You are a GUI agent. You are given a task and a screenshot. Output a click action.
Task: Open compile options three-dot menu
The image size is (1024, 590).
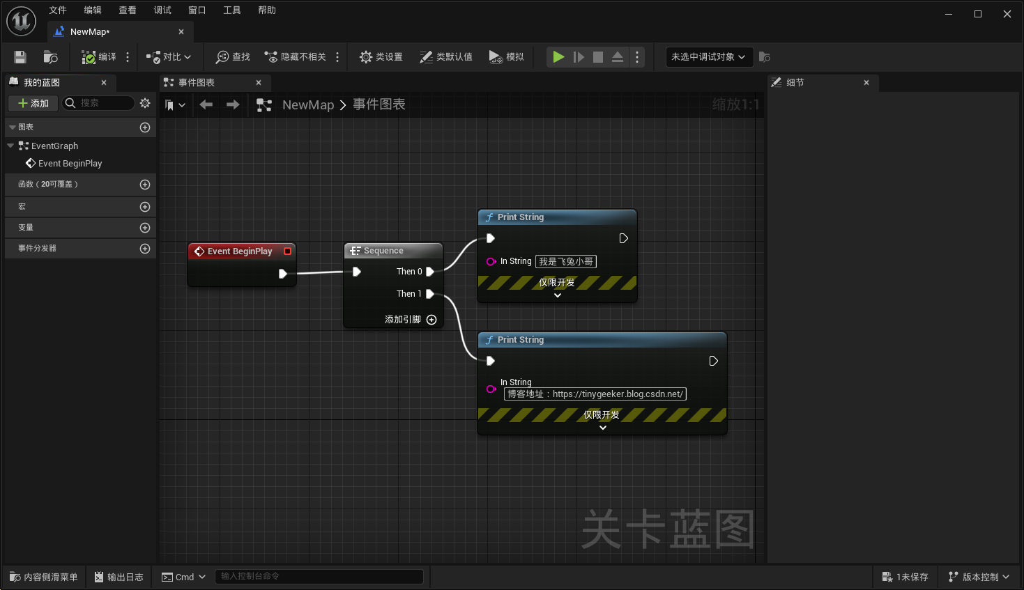click(x=128, y=57)
